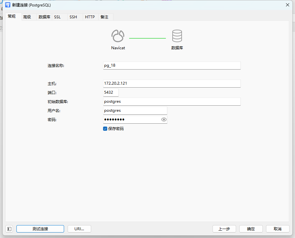Screen dimensions: 295x238
Task: Focus the 密码 password field
Action: click(x=135, y=119)
